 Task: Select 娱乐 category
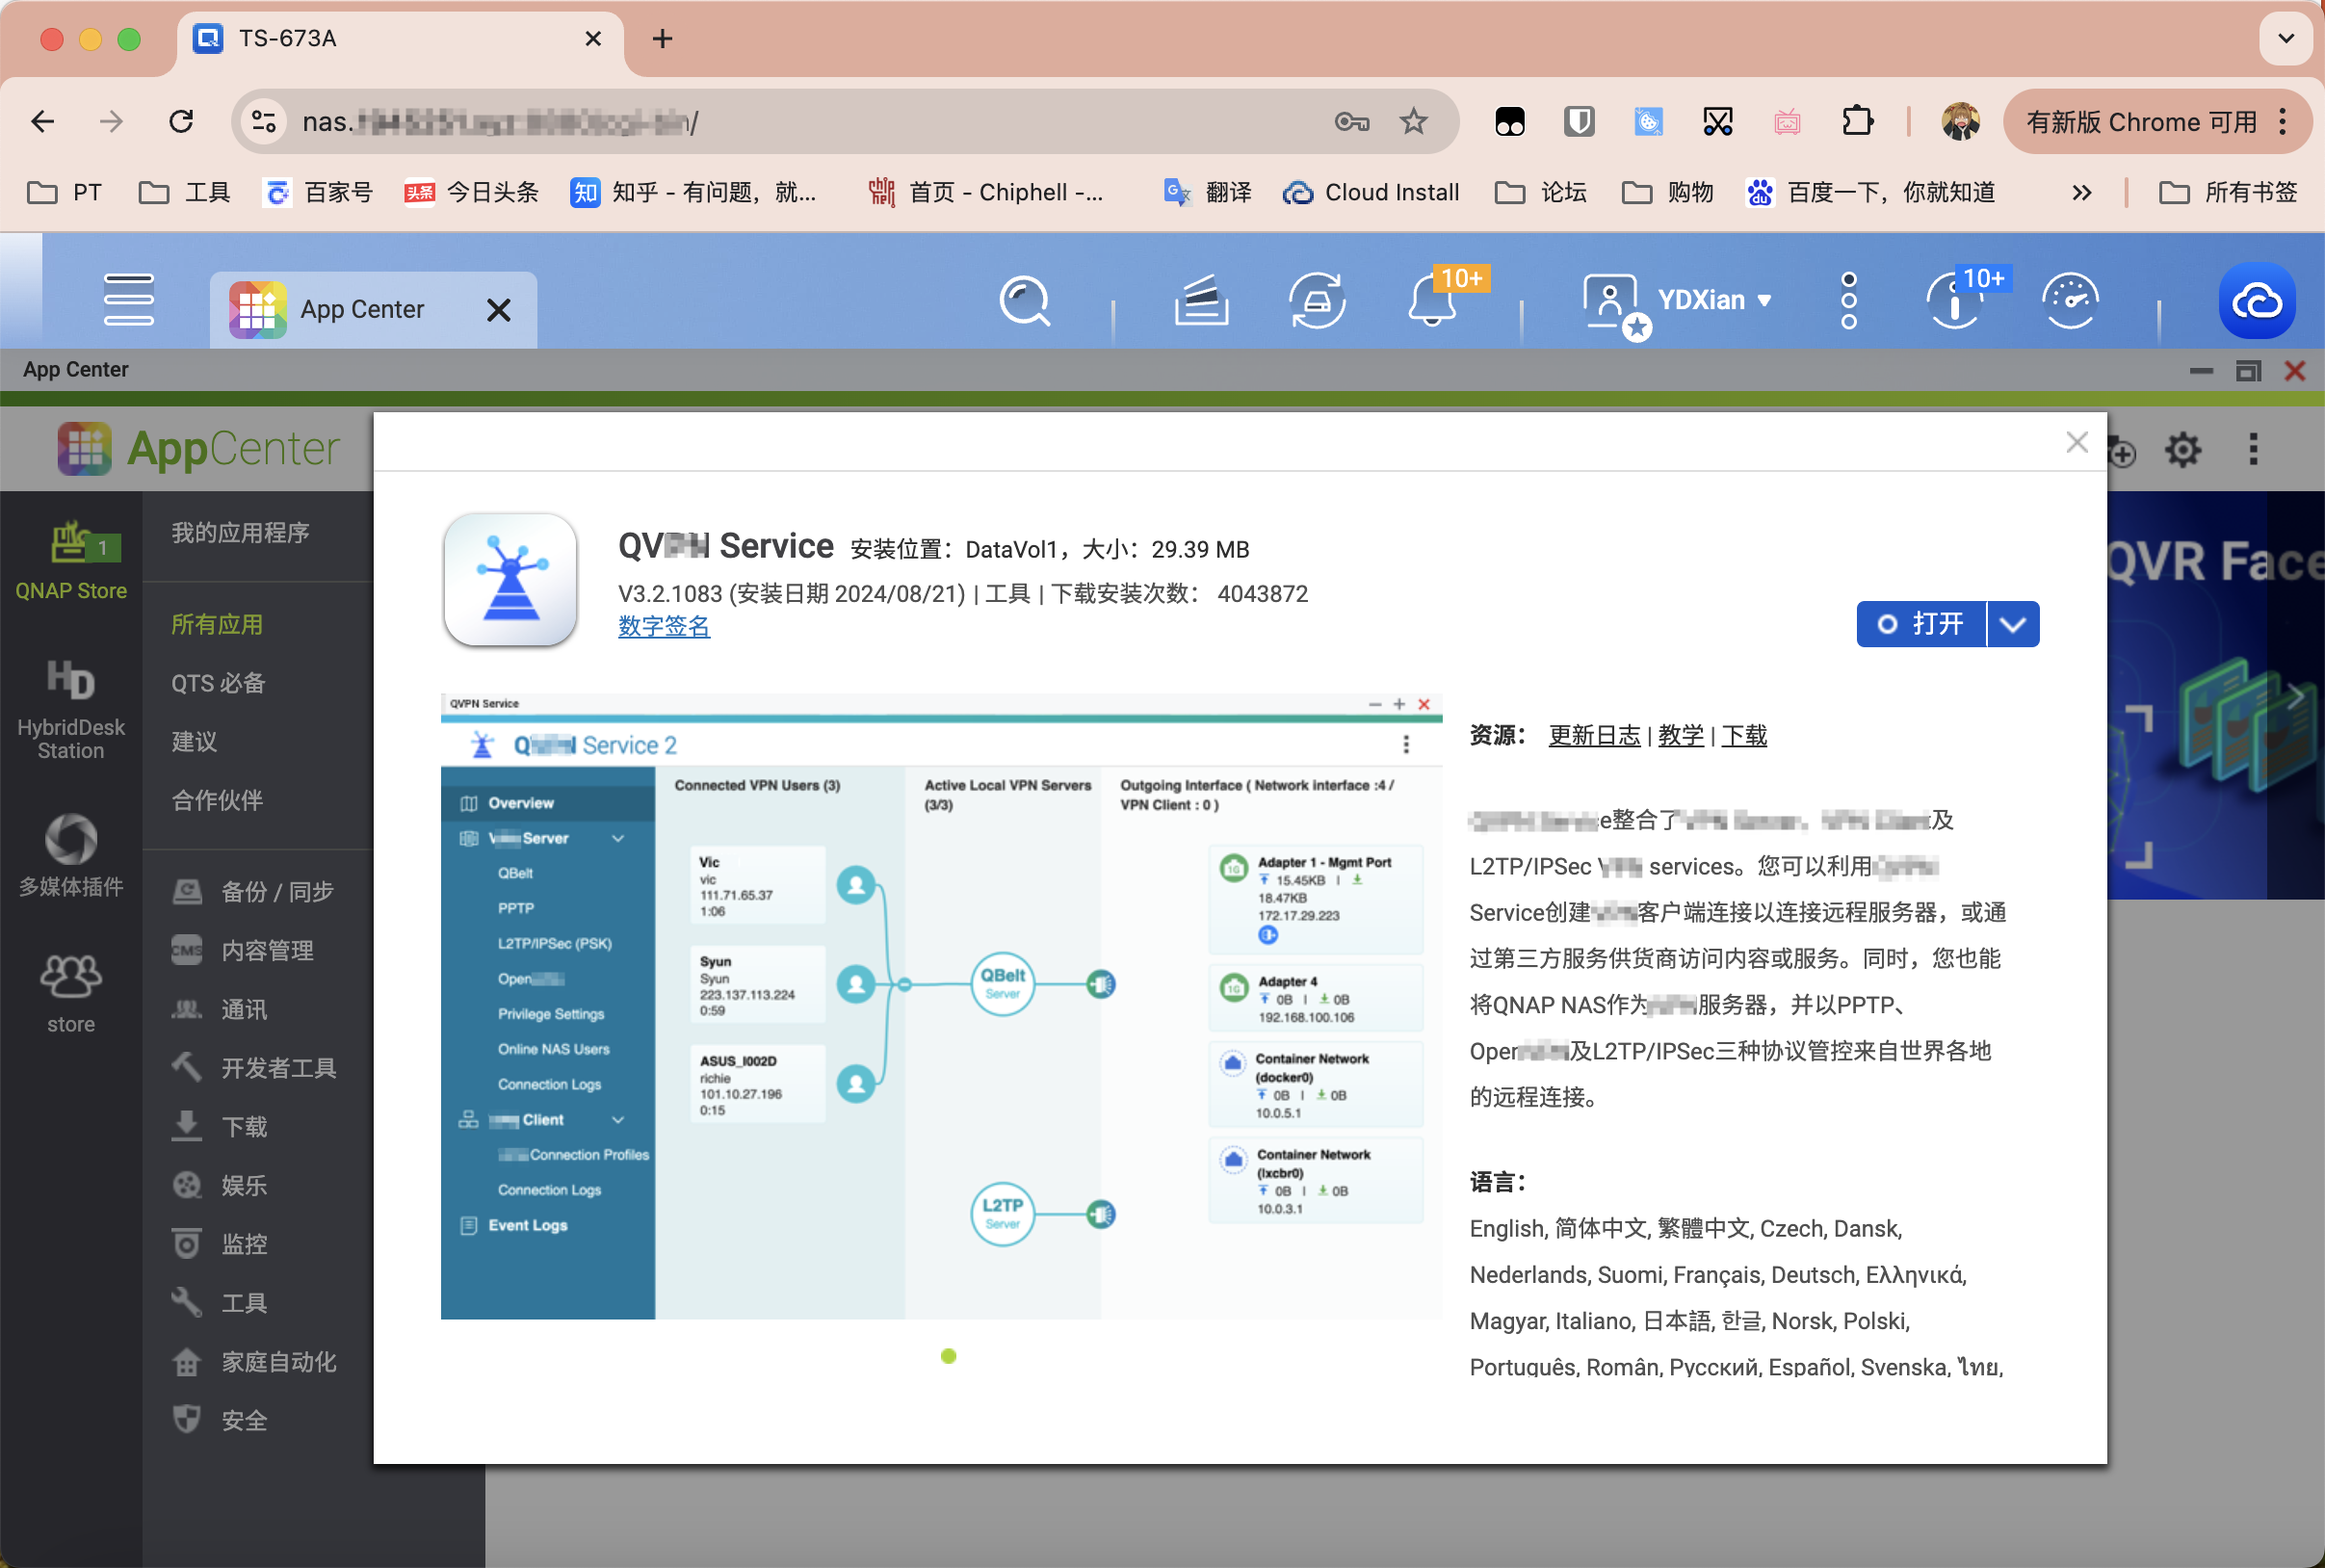(x=220, y=1185)
